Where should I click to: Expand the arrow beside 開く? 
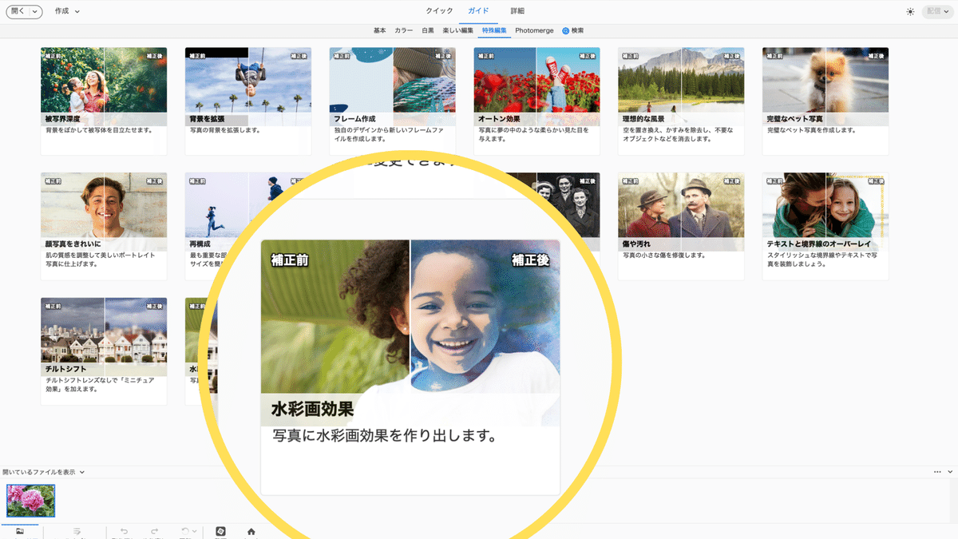pos(35,11)
